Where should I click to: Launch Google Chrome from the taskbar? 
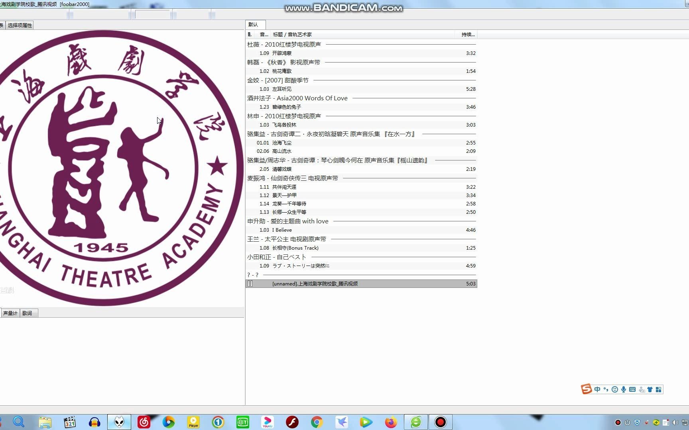pos(317,422)
